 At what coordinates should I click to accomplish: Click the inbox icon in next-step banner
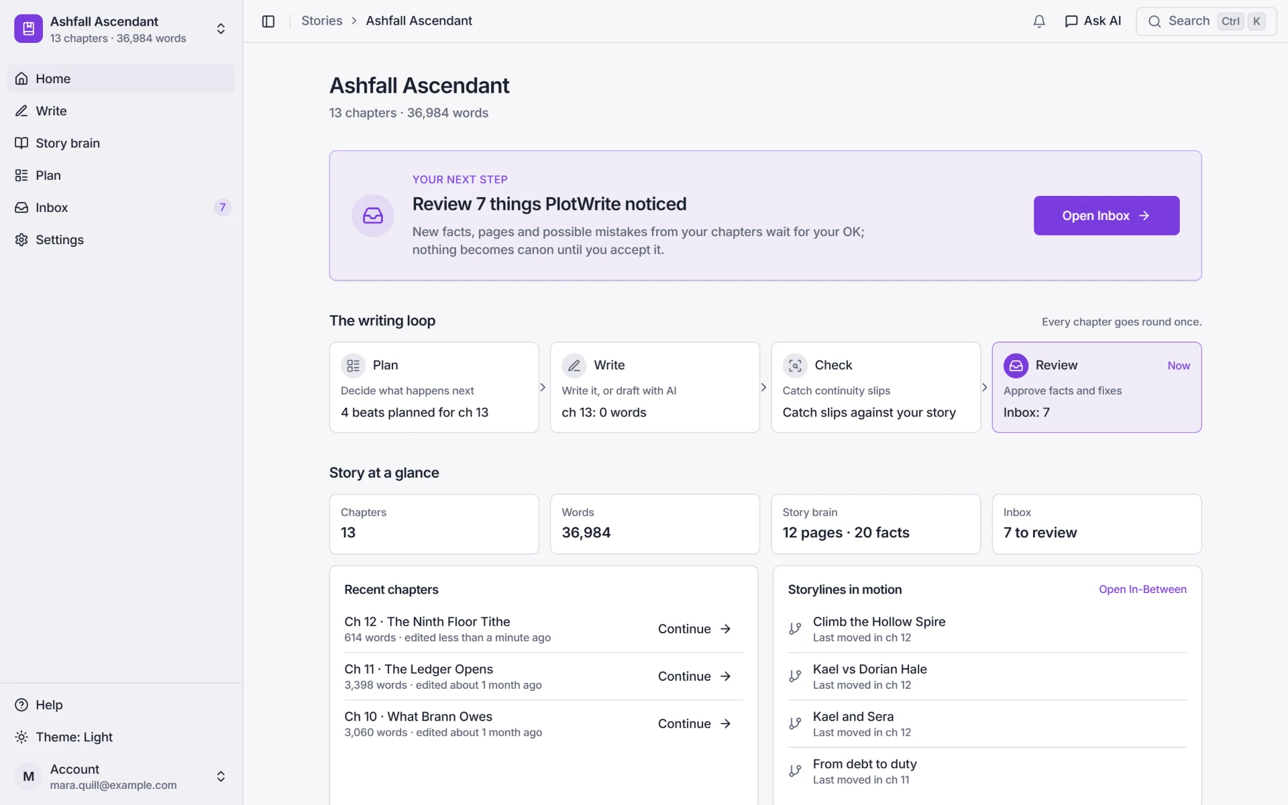point(373,215)
